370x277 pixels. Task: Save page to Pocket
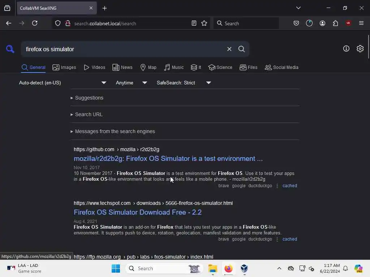[296, 23]
